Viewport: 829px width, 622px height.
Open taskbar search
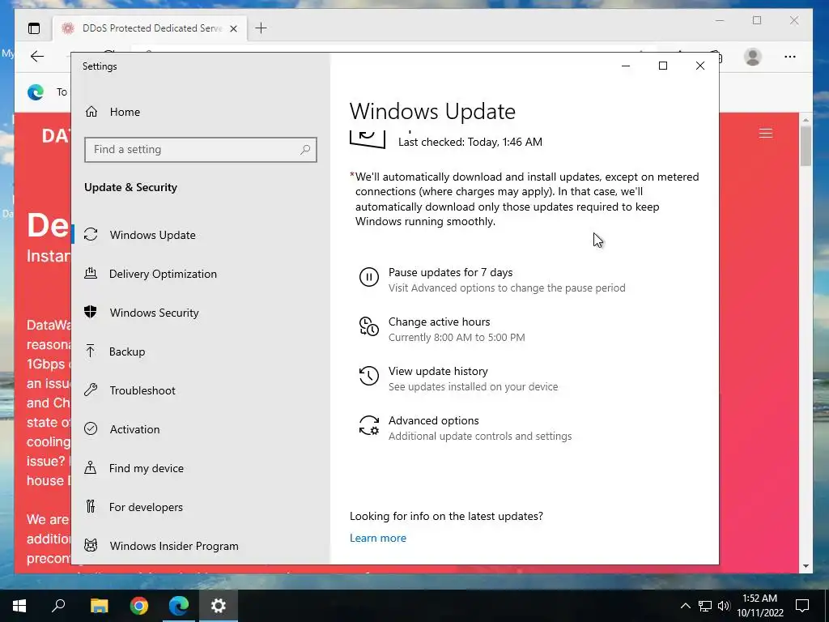point(58,606)
